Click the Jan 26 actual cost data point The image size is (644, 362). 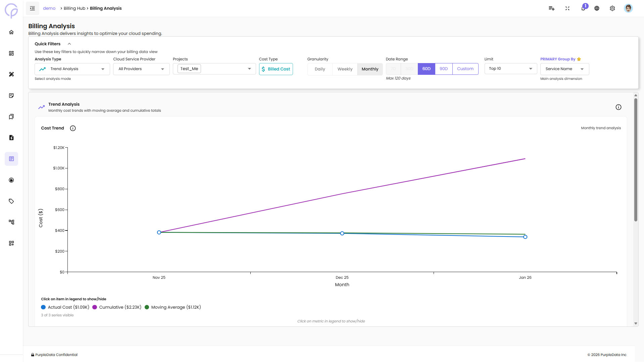[525, 237]
